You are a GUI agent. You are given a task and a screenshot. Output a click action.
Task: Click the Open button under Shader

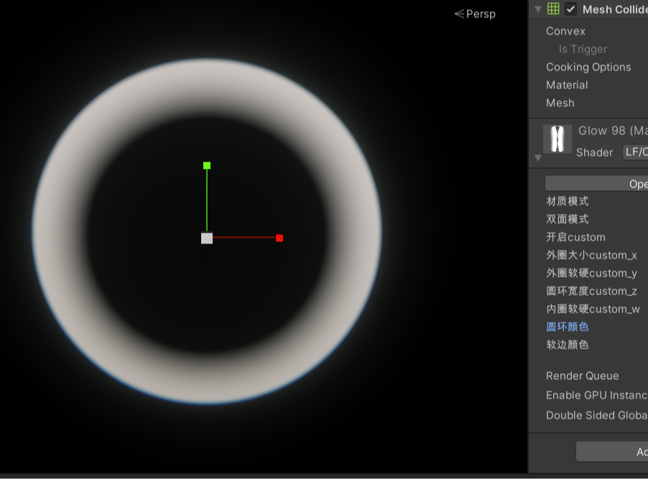point(598,184)
